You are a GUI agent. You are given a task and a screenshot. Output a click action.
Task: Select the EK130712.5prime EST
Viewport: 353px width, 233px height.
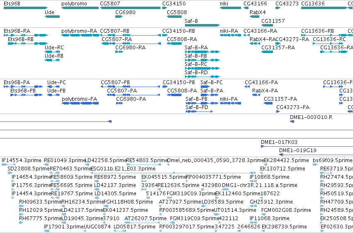click(261, 173)
